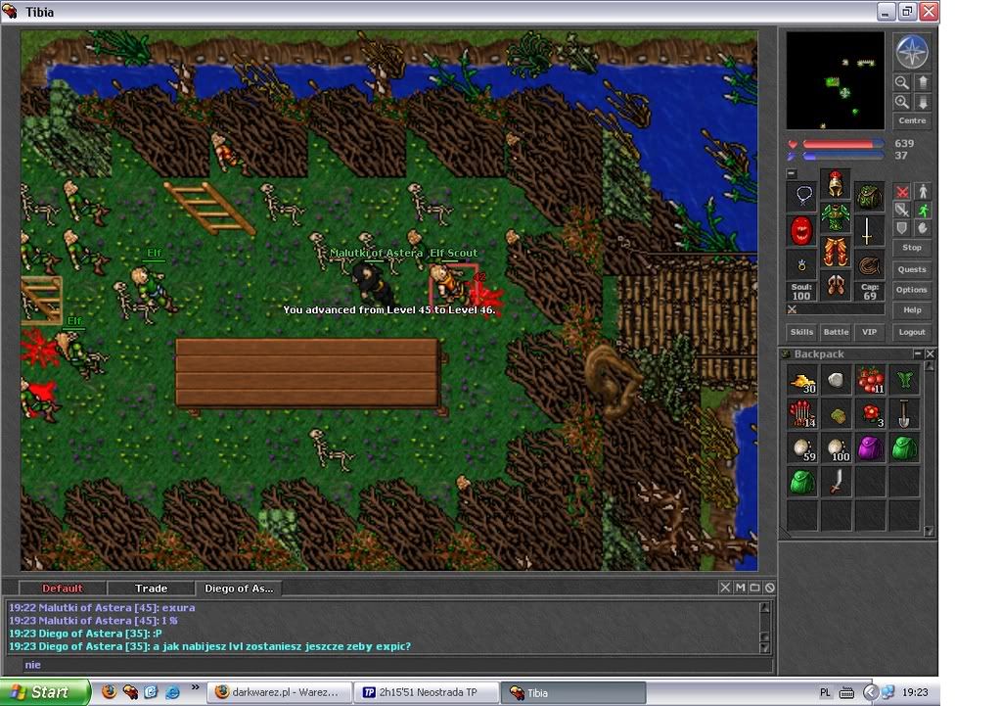This screenshot has width=1001, height=706.
Task: Select the small stones stack of 100
Action: (x=837, y=448)
